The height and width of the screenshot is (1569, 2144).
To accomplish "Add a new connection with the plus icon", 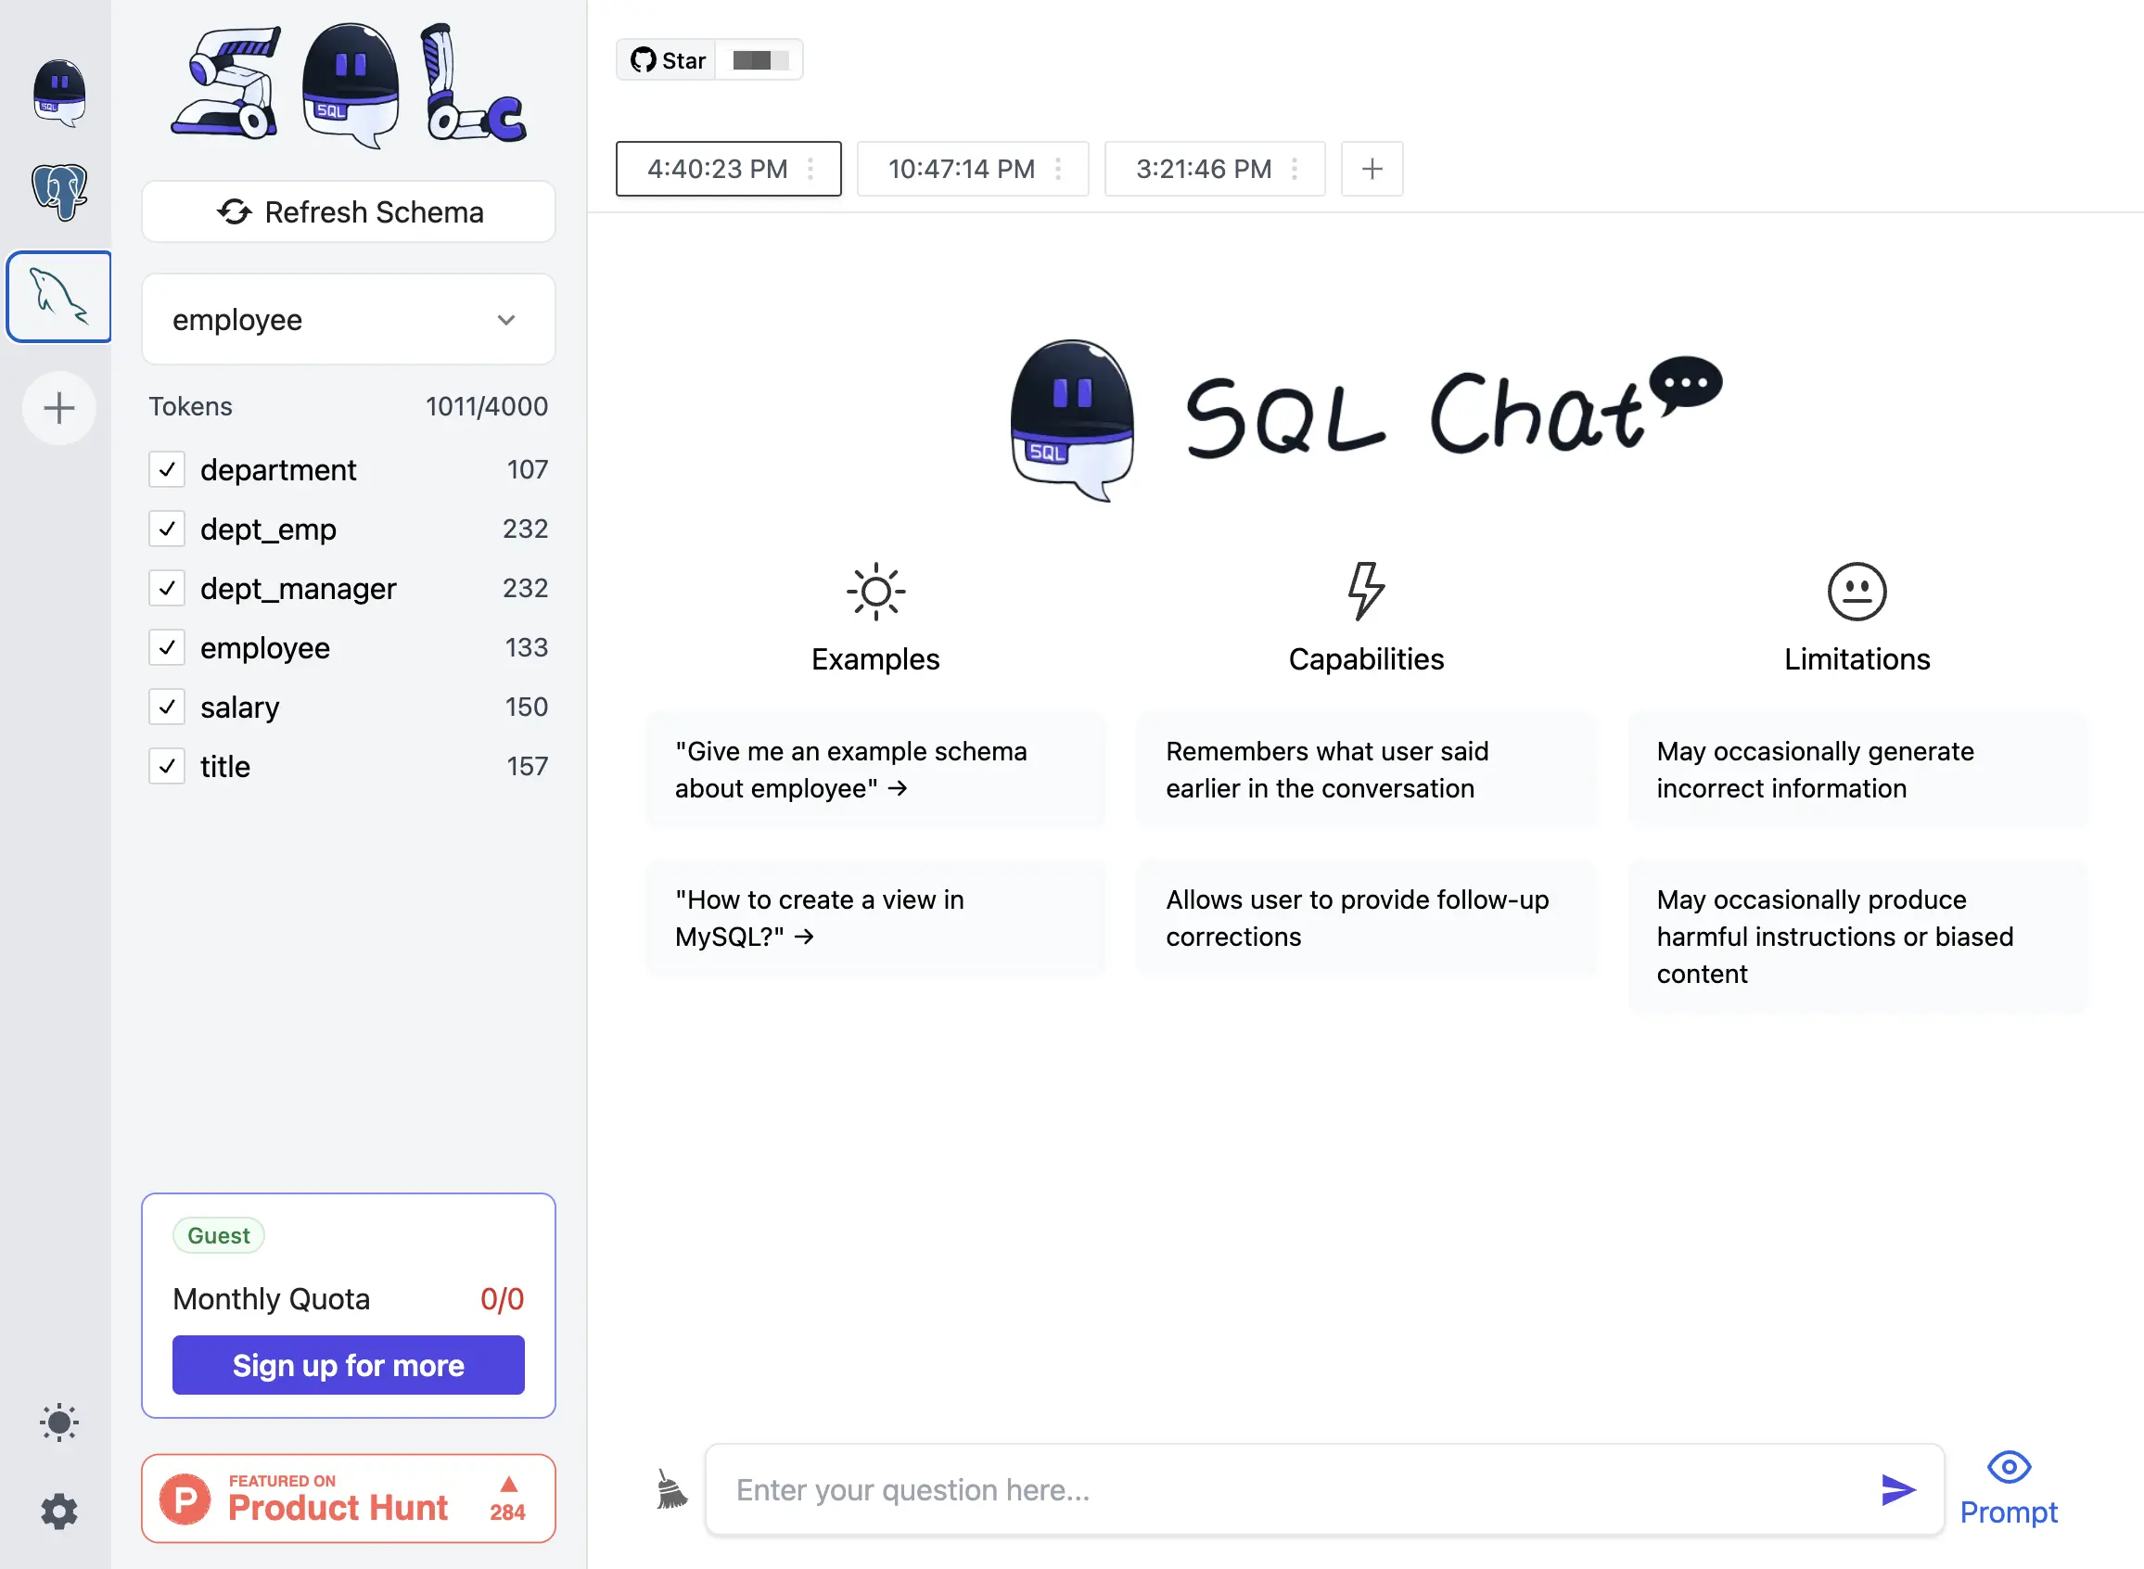I will (58, 408).
